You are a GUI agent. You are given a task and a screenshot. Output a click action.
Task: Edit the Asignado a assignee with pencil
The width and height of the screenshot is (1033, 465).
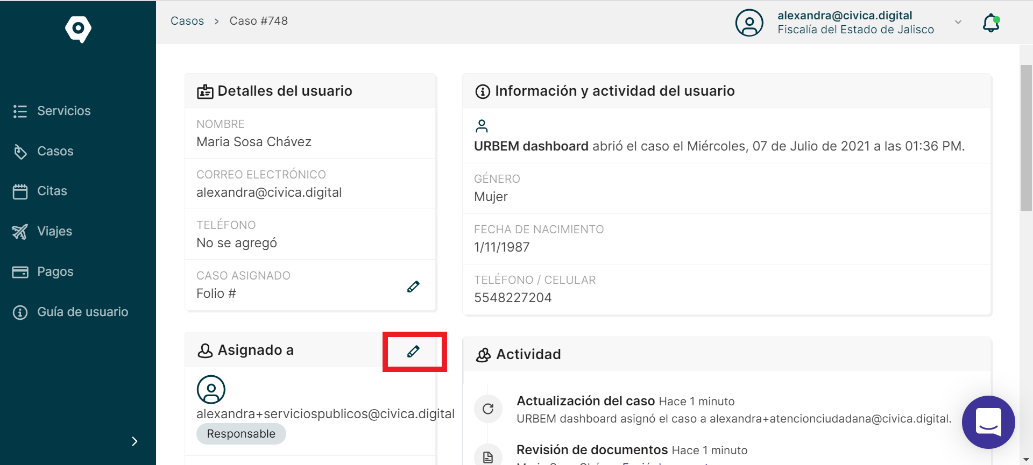click(413, 352)
